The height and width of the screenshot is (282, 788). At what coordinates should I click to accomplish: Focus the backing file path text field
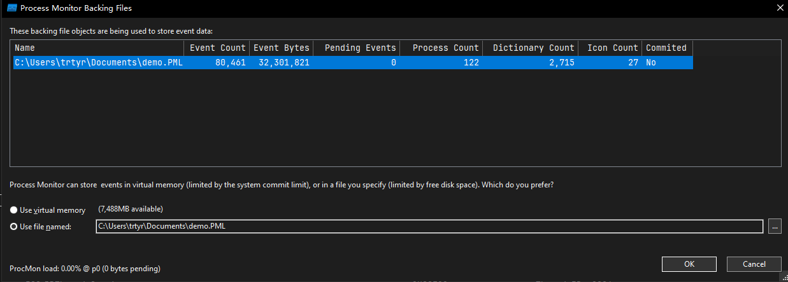(429, 226)
